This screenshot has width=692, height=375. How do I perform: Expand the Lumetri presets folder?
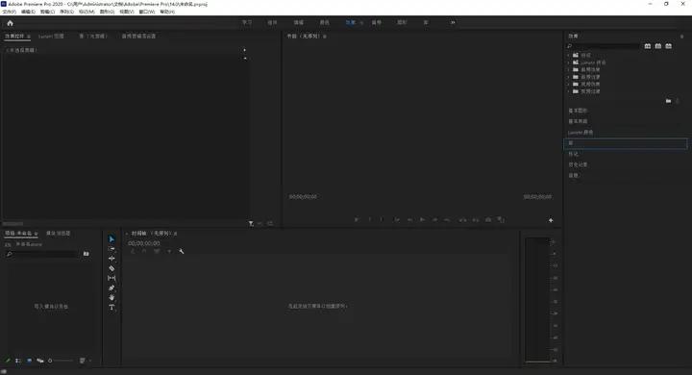pyautogui.click(x=568, y=62)
